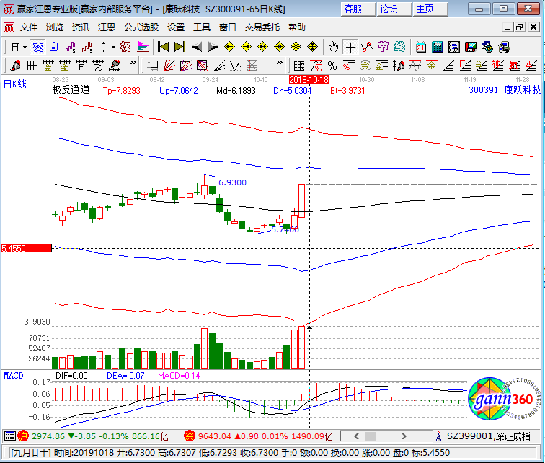Expand the drawing toolbar overflow chevron

pyautogui.click(x=133, y=63)
